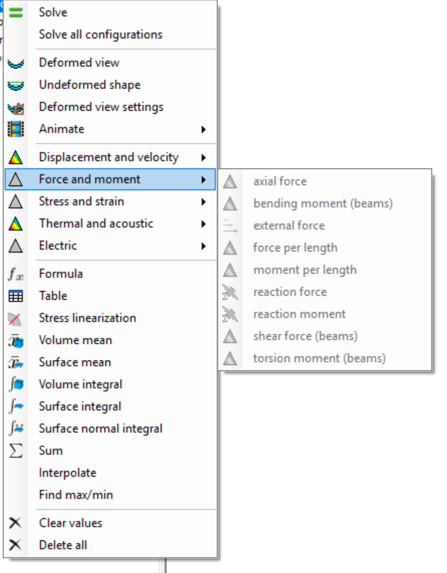Click the Deformed view settings icon

click(x=15, y=107)
